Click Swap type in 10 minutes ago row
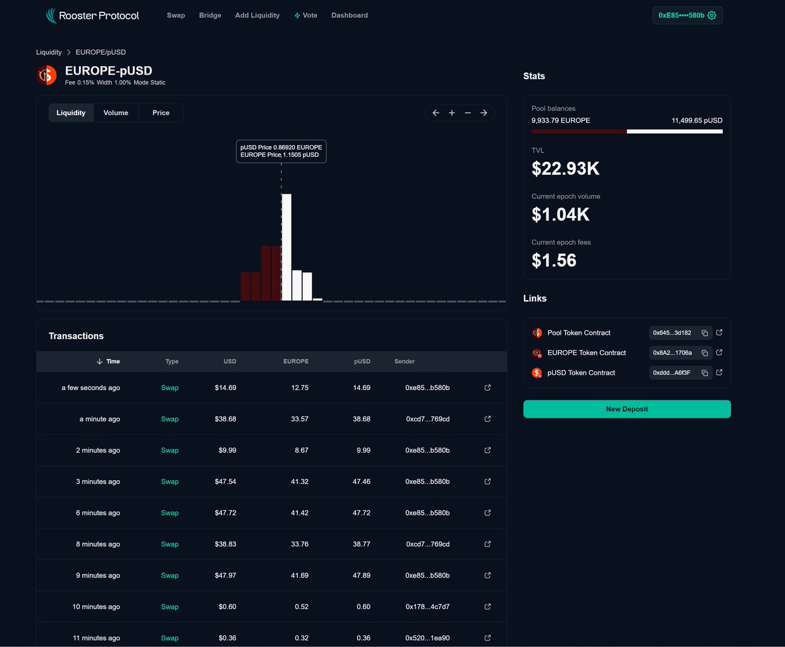The width and height of the screenshot is (785, 647). point(169,606)
